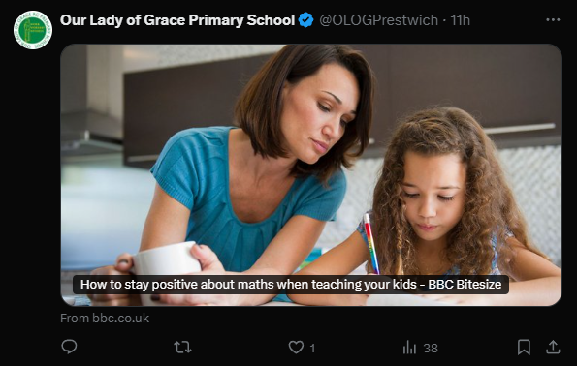Screen dimensions: 577x366
Task: Open the school's green profile avatar
Action: coord(33,30)
